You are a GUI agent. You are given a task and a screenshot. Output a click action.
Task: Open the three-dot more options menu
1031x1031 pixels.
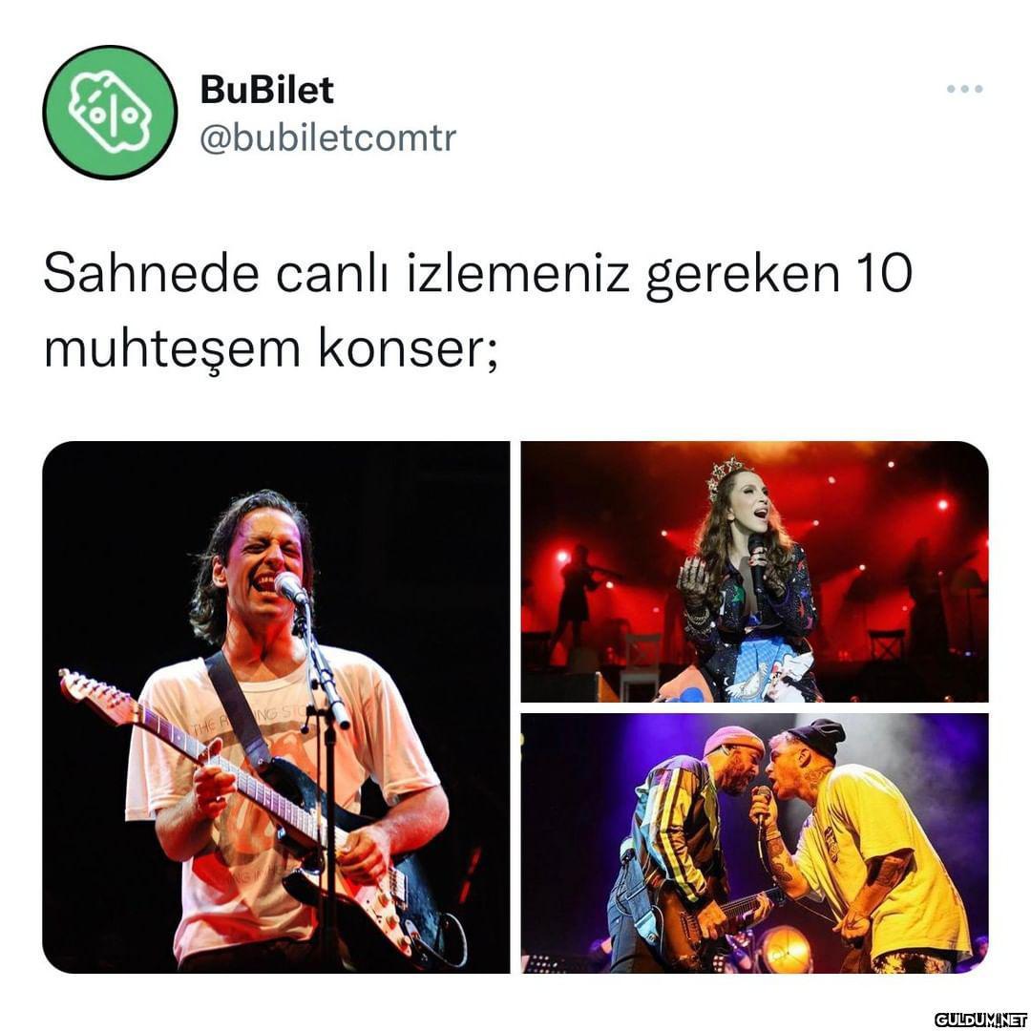[x=964, y=89]
